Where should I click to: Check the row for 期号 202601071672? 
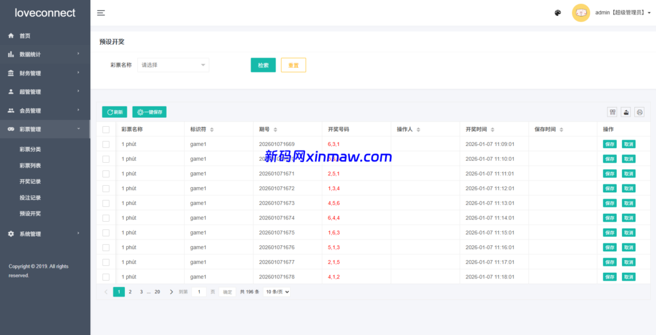[x=106, y=188]
